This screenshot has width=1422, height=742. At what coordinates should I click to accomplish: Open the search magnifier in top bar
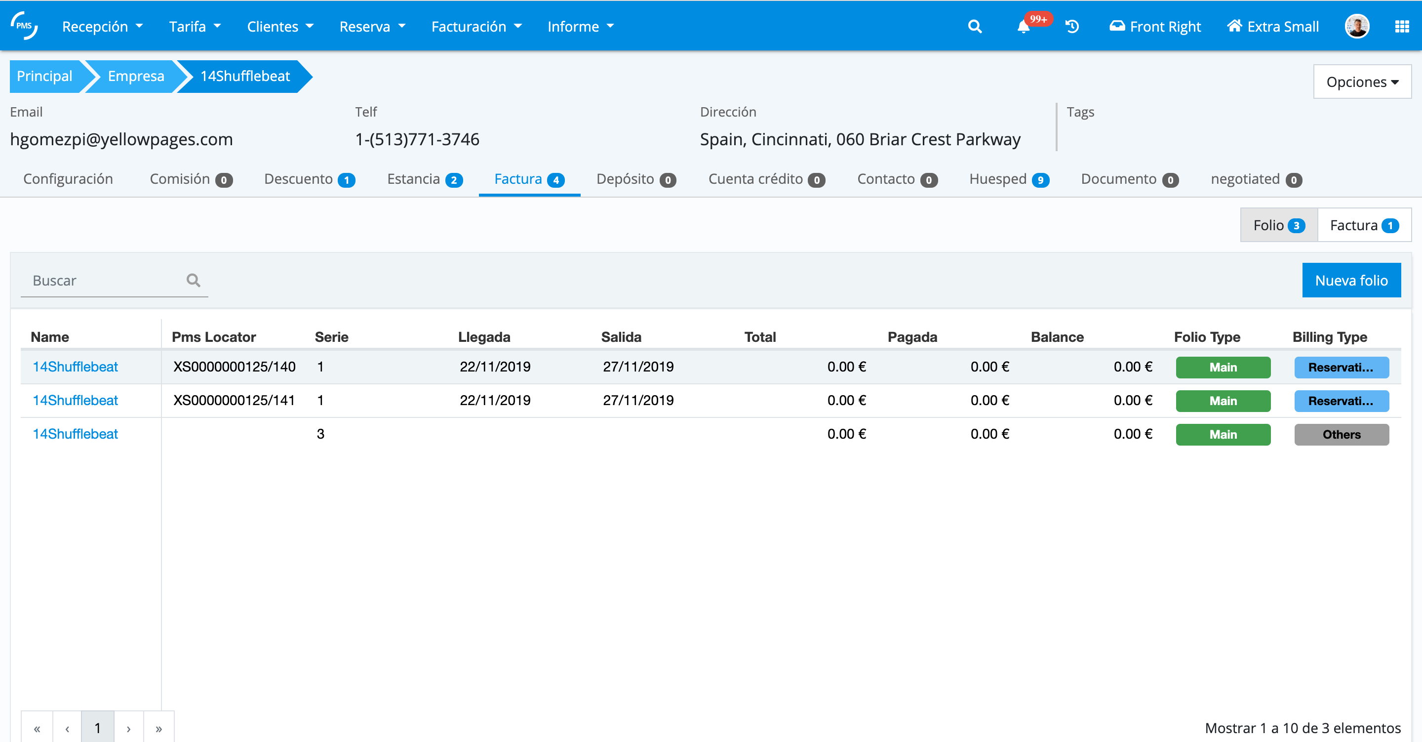[x=974, y=27]
